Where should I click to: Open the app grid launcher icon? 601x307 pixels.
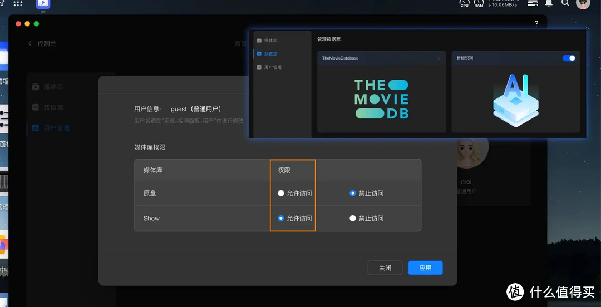(x=18, y=4)
